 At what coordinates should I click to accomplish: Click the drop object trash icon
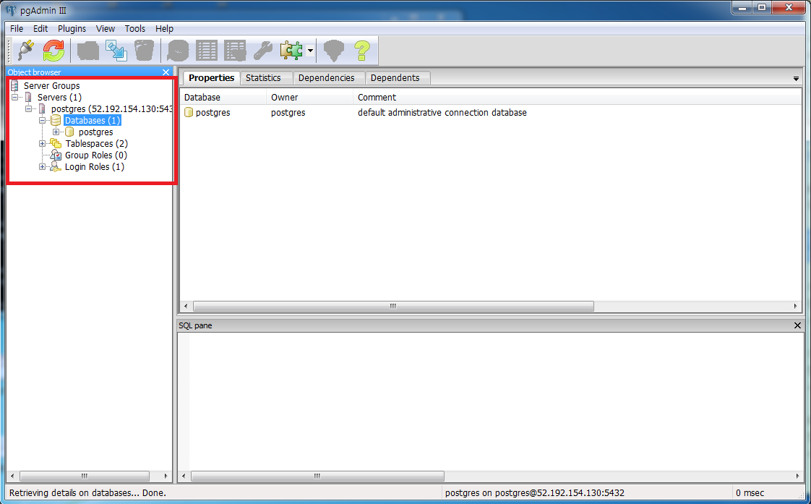tap(144, 50)
